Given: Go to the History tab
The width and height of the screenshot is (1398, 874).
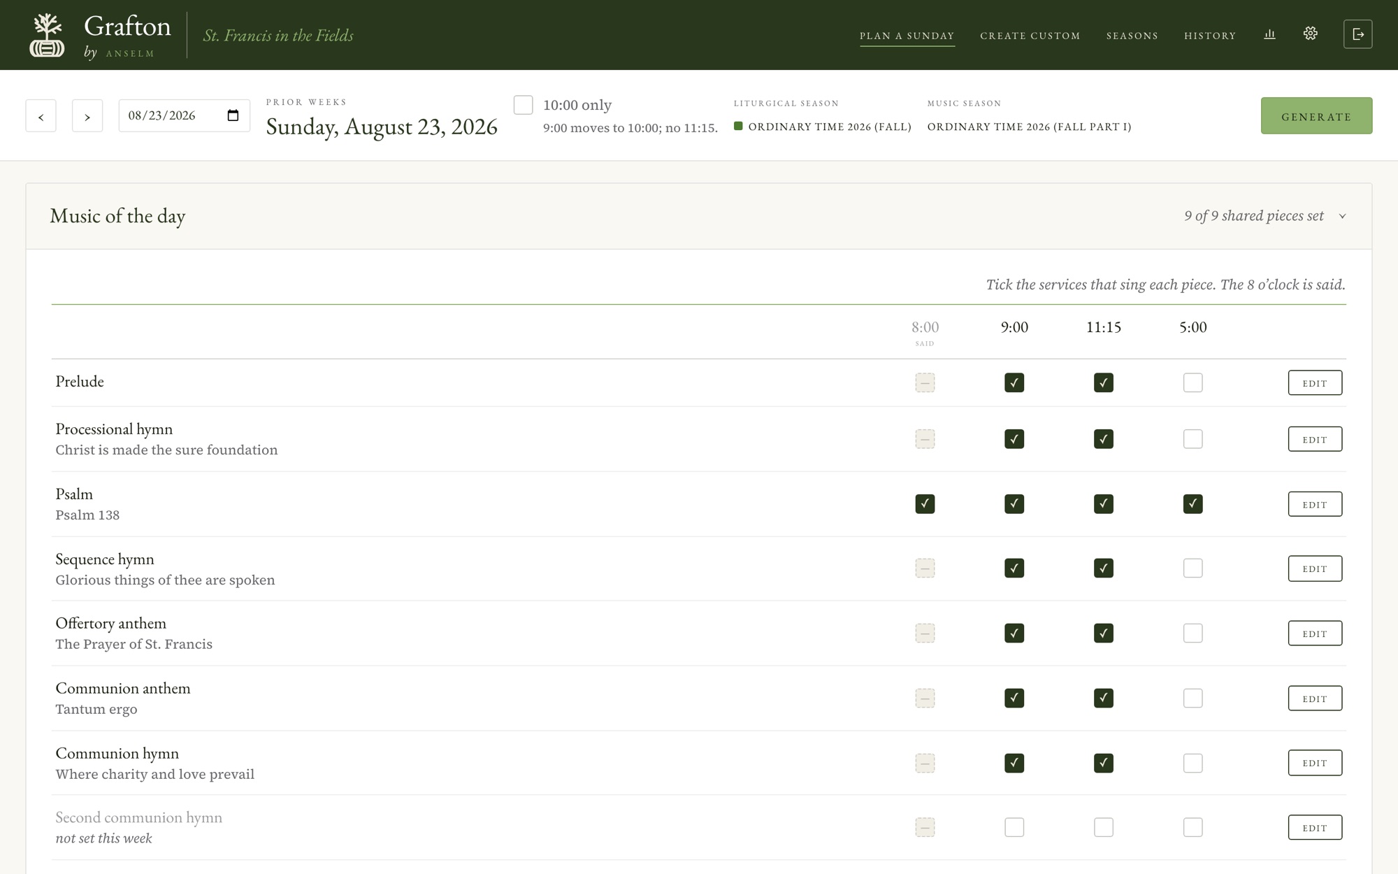Looking at the screenshot, I should click(1210, 36).
